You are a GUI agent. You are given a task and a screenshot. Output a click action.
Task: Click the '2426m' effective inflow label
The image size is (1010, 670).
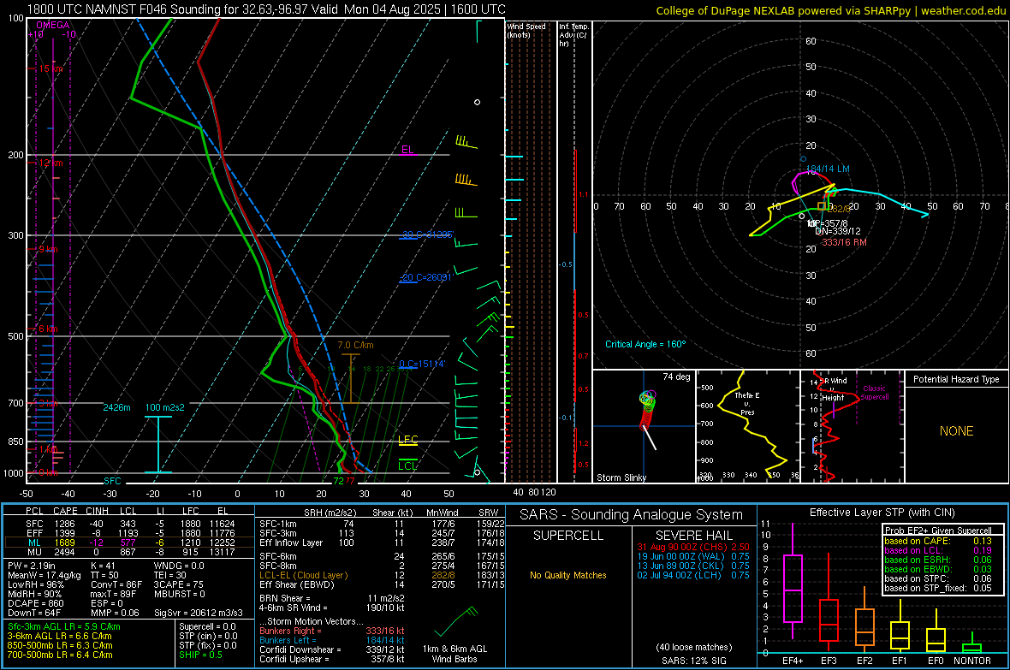pyautogui.click(x=116, y=408)
